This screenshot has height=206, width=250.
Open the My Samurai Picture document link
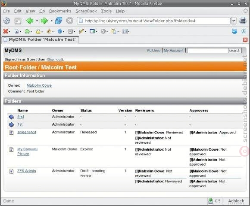(28, 151)
